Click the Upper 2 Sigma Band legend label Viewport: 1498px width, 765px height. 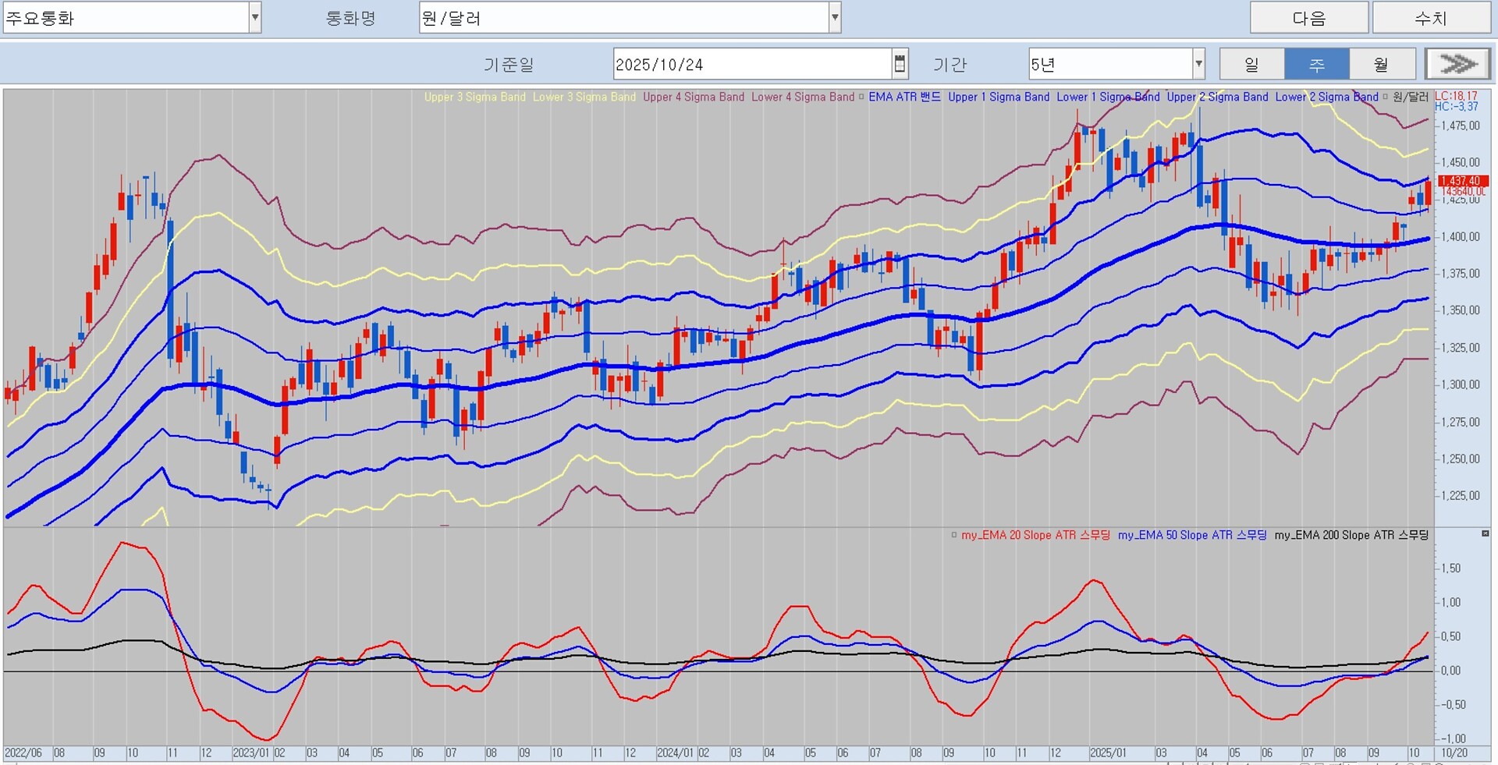point(1217,97)
